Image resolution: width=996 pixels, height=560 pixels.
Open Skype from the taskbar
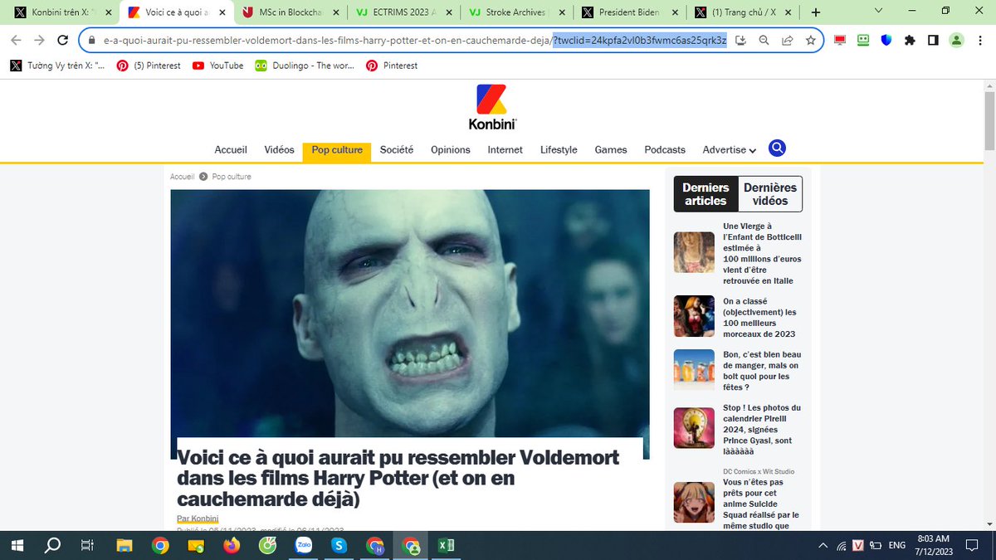339,545
